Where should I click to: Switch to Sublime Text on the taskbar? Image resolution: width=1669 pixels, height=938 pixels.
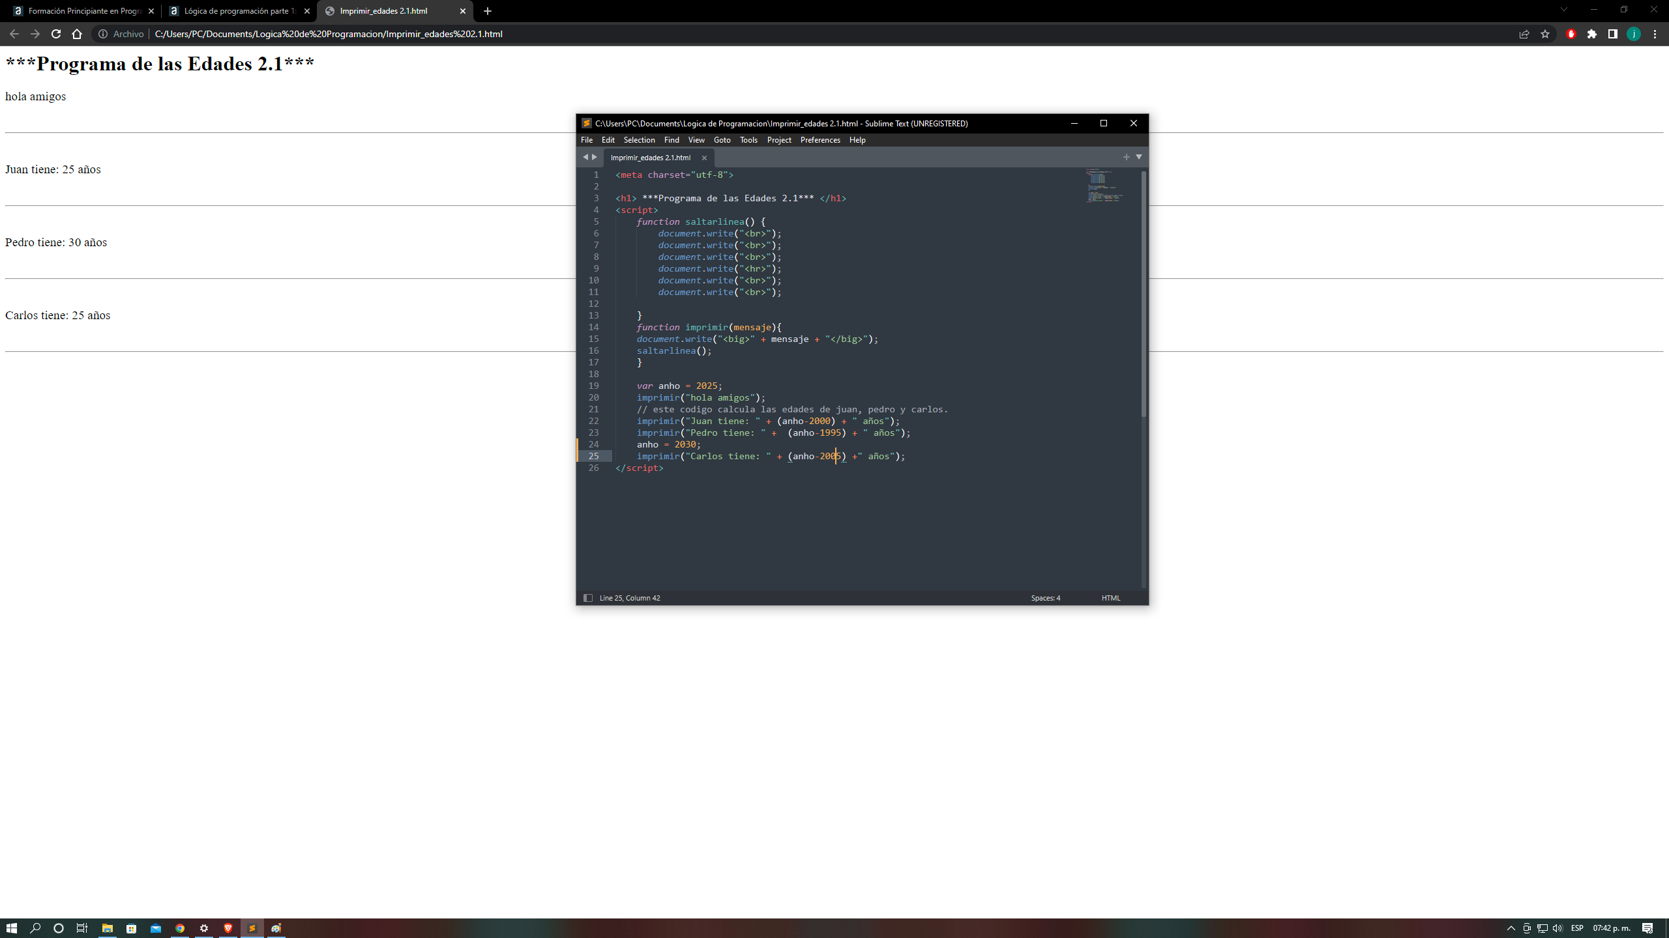click(252, 928)
